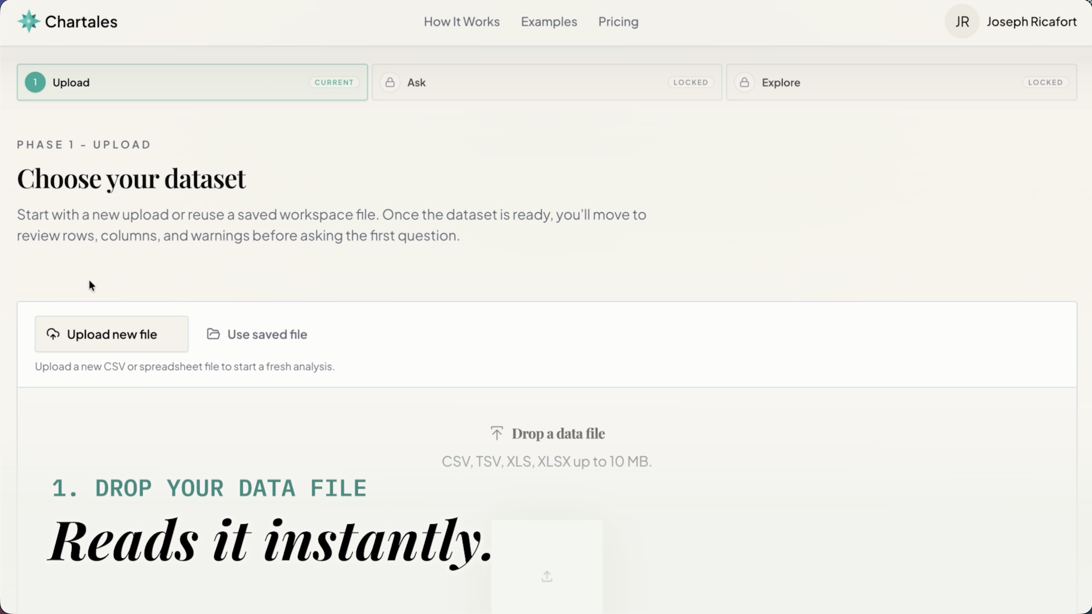Viewport: 1092px width, 614px height.
Task: Click the small upload icon in drop card
Action: tap(547, 576)
